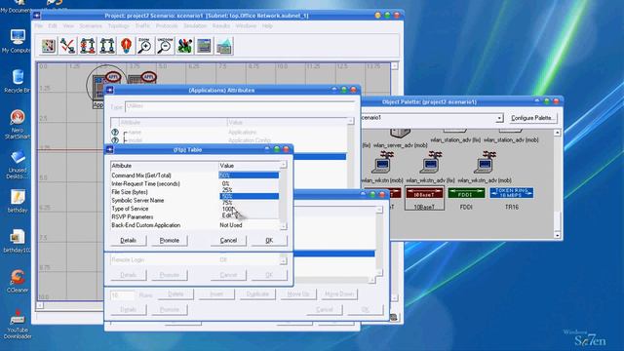Click OK button in (Ftp) Table
Image resolution: width=624 pixels, height=351 pixels.
click(x=269, y=241)
